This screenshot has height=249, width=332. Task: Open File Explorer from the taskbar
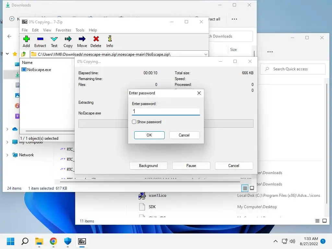pos(39,241)
